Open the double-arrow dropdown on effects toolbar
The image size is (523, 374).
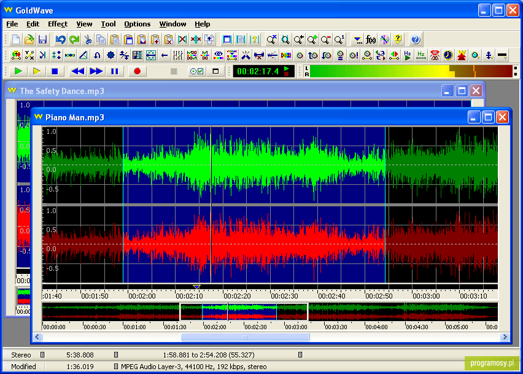(x=489, y=55)
